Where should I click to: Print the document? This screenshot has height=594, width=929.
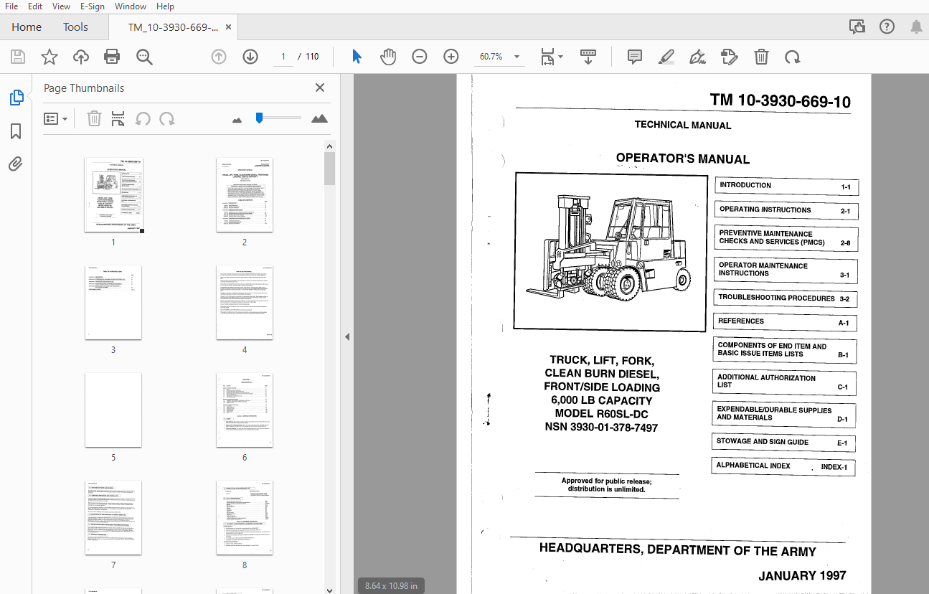pos(112,57)
